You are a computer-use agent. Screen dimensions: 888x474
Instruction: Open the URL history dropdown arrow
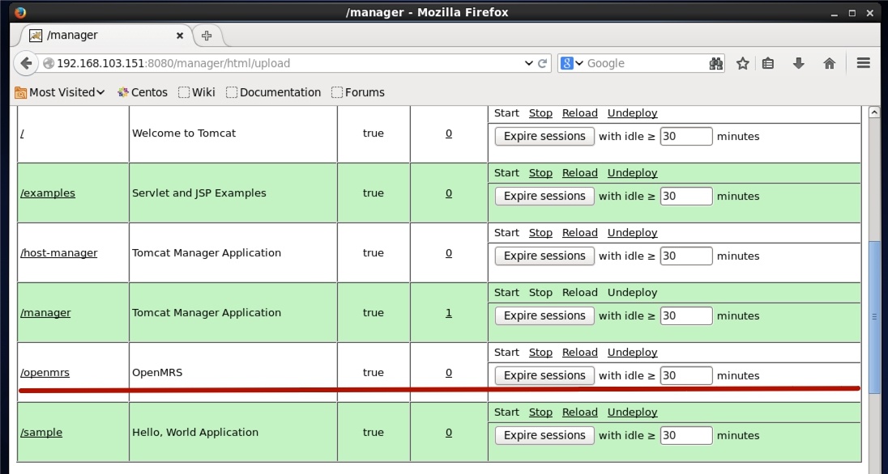(528, 63)
